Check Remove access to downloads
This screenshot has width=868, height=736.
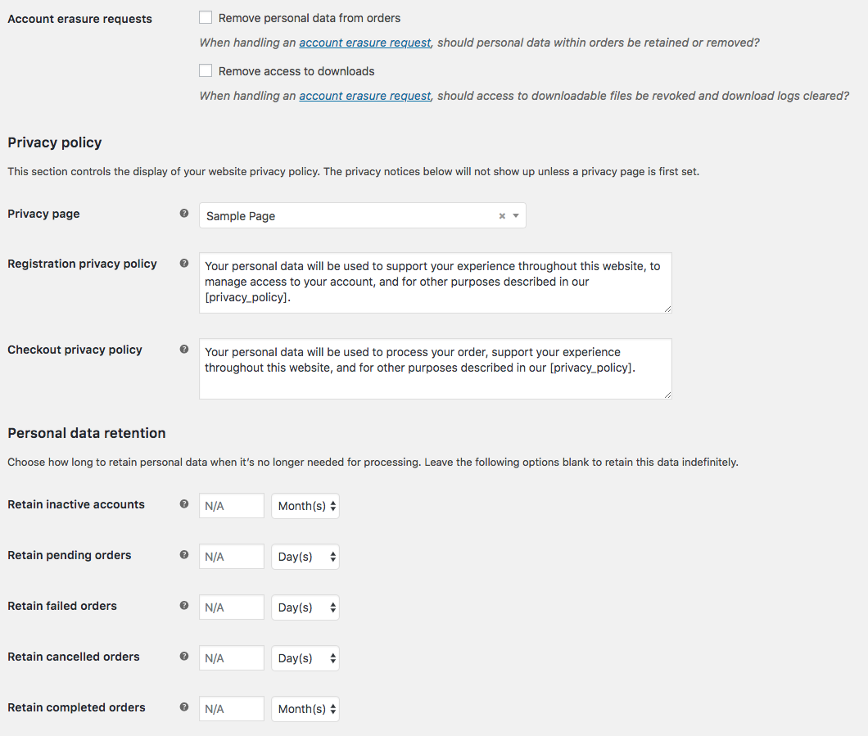pos(206,70)
